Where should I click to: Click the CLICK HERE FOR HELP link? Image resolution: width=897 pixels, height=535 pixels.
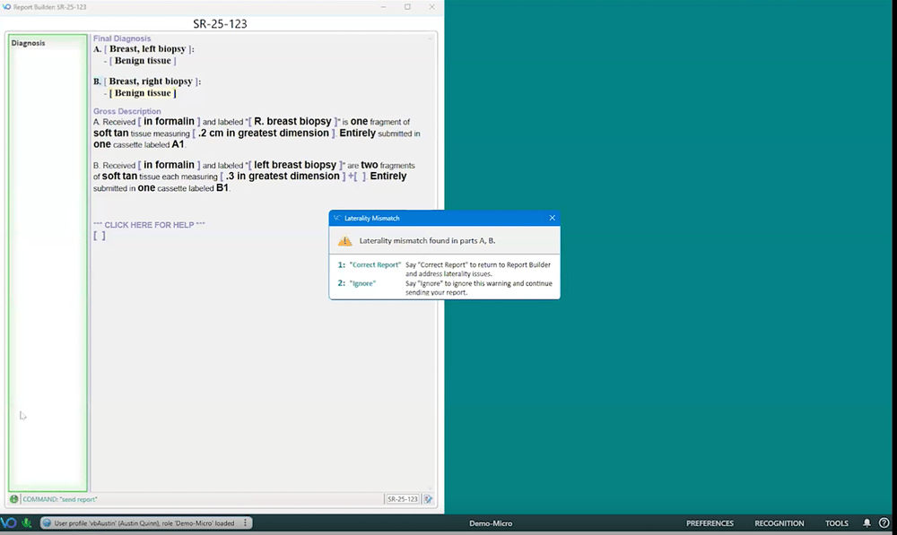click(149, 224)
